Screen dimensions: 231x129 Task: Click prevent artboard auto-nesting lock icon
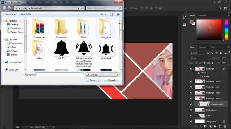pyautogui.click(x=208, y=63)
